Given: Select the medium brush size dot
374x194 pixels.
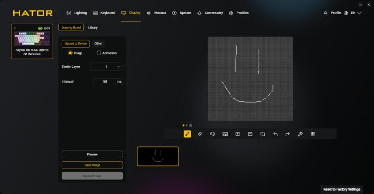Looking at the screenshot, I should (187, 125).
